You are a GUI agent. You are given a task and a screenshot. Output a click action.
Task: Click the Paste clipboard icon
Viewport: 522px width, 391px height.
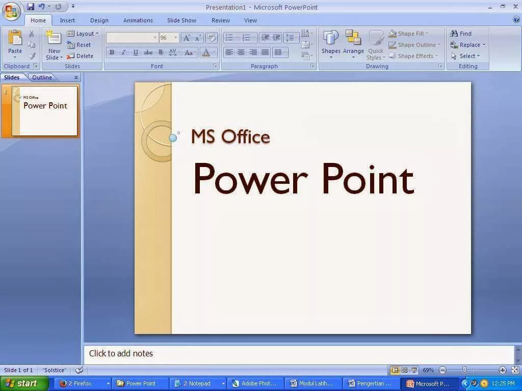pyautogui.click(x=15, y=38)
